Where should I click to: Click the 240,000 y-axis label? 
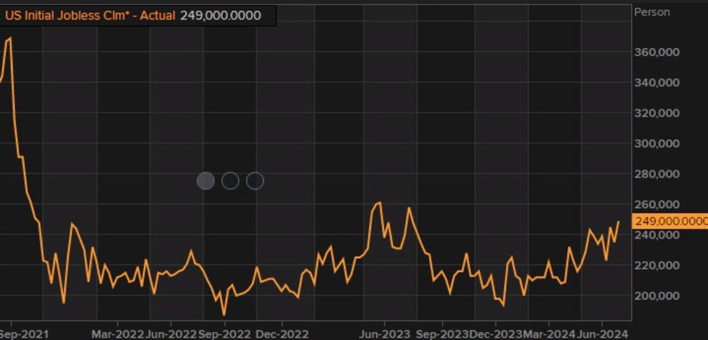pyautogui.click(x=656, y=235)
